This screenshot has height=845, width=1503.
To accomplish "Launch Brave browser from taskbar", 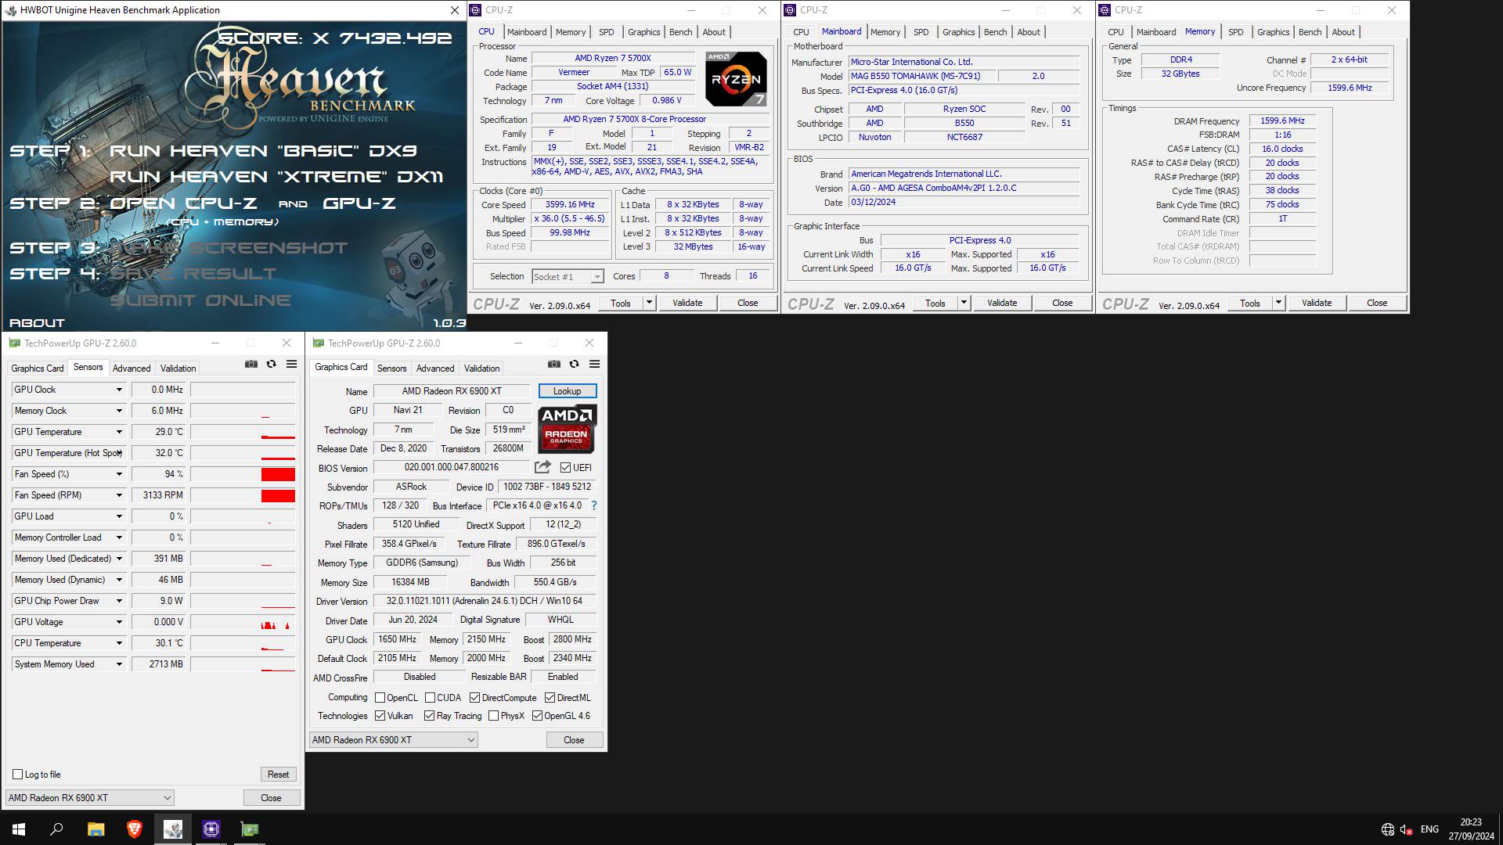I will pyautogui.click(x=134, y=829).
